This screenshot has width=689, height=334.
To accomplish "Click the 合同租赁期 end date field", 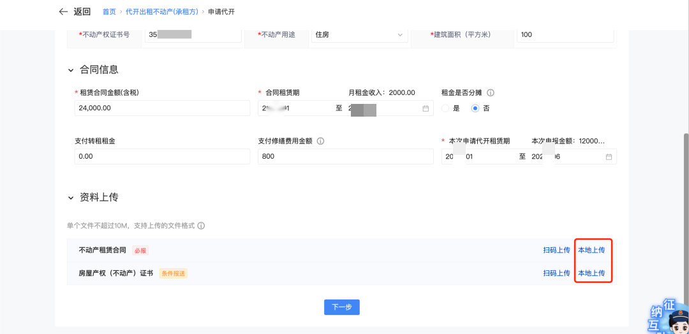I will [383, 108].
